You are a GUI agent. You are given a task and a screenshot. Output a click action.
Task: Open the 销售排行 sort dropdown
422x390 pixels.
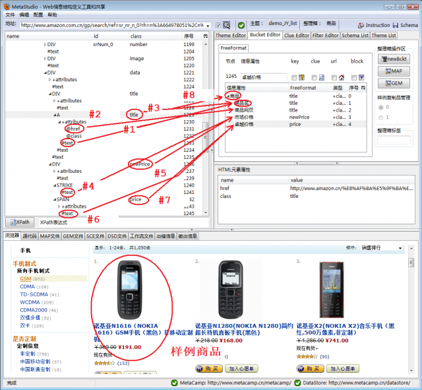point(400,248)
